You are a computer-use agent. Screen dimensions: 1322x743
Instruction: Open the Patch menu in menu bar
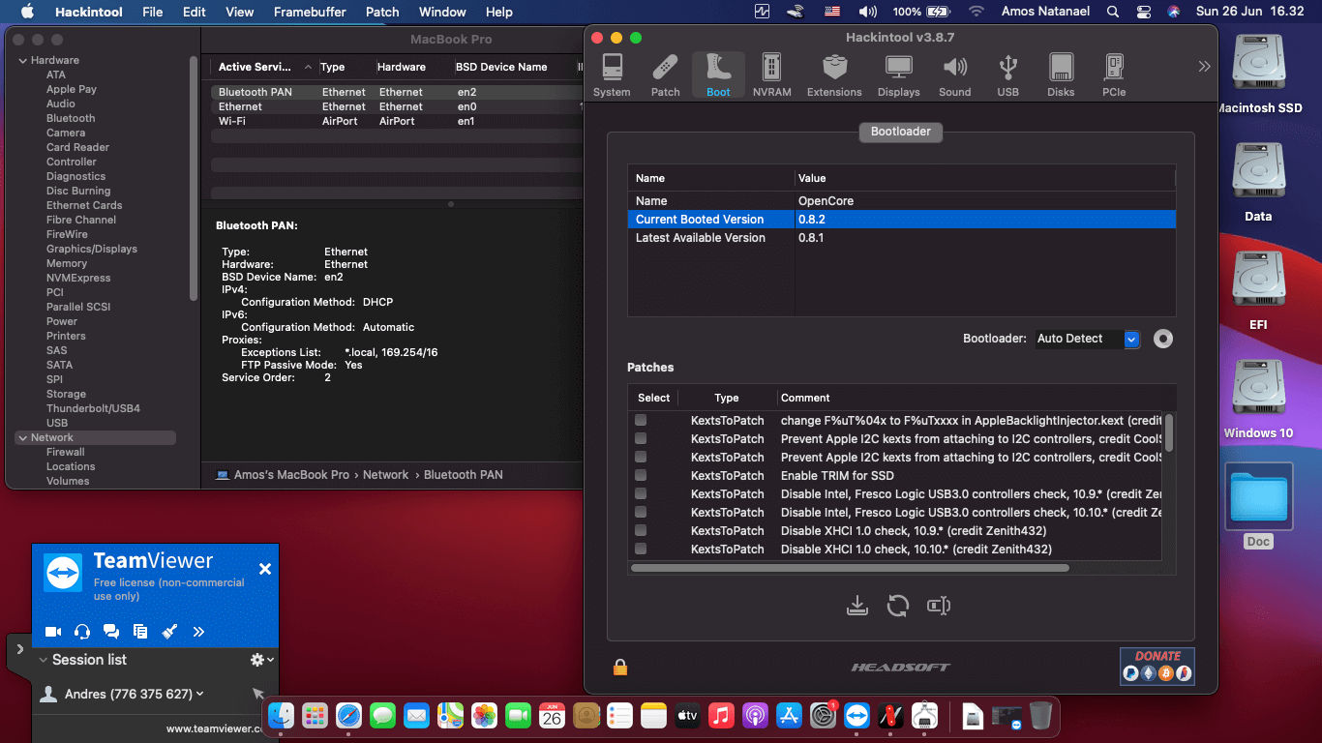(382, 12)
